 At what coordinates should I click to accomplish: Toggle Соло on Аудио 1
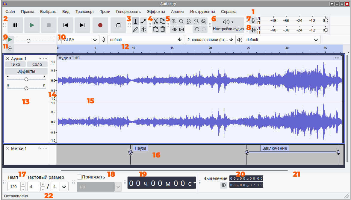coord(37,64)
